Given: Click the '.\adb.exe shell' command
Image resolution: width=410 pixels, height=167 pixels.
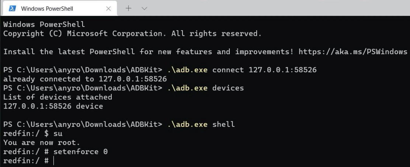Looking at the screenshot, I should tap(201, 124).
